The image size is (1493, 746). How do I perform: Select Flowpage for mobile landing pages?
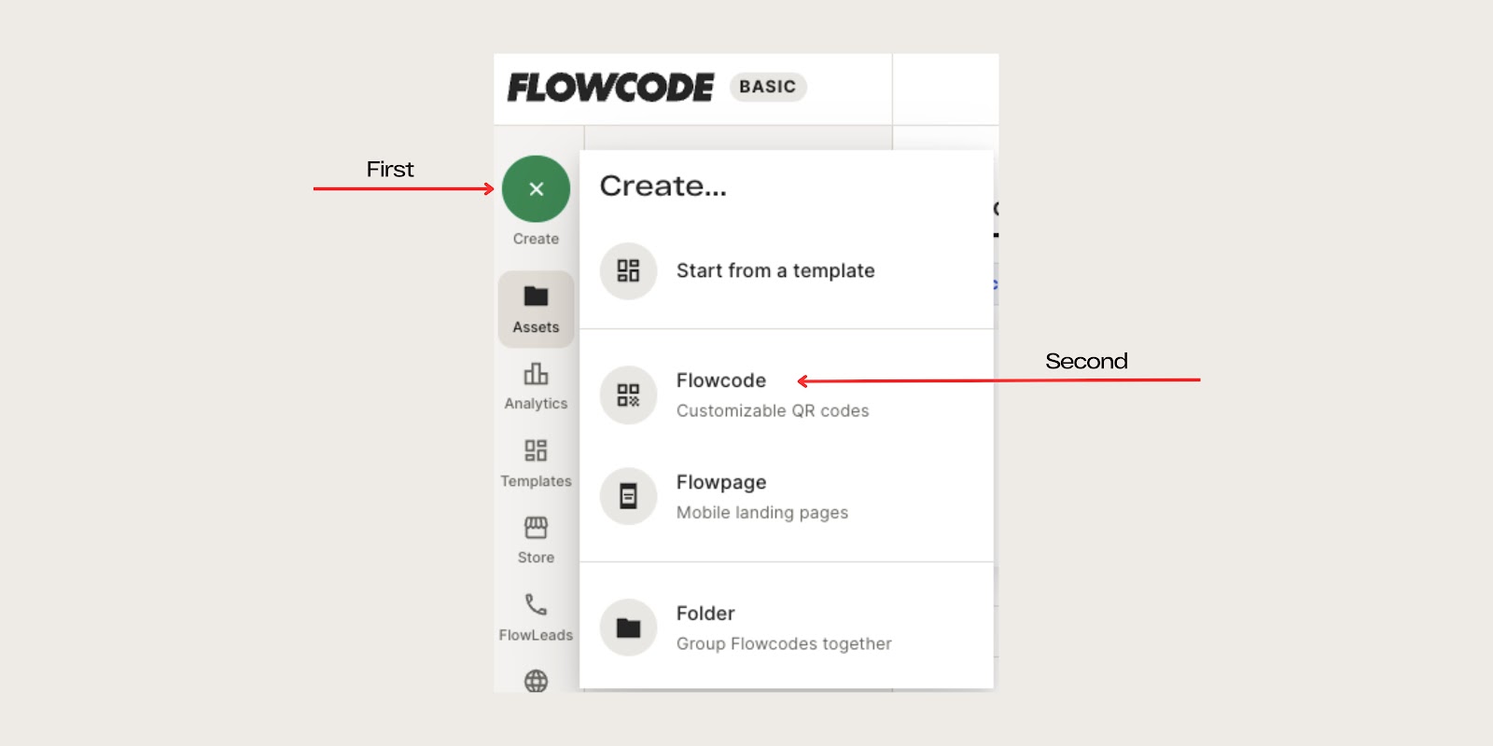pyautogui.click(x=720, y=483)
